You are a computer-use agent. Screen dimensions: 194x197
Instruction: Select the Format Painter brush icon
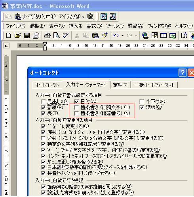tap(105, 35)
